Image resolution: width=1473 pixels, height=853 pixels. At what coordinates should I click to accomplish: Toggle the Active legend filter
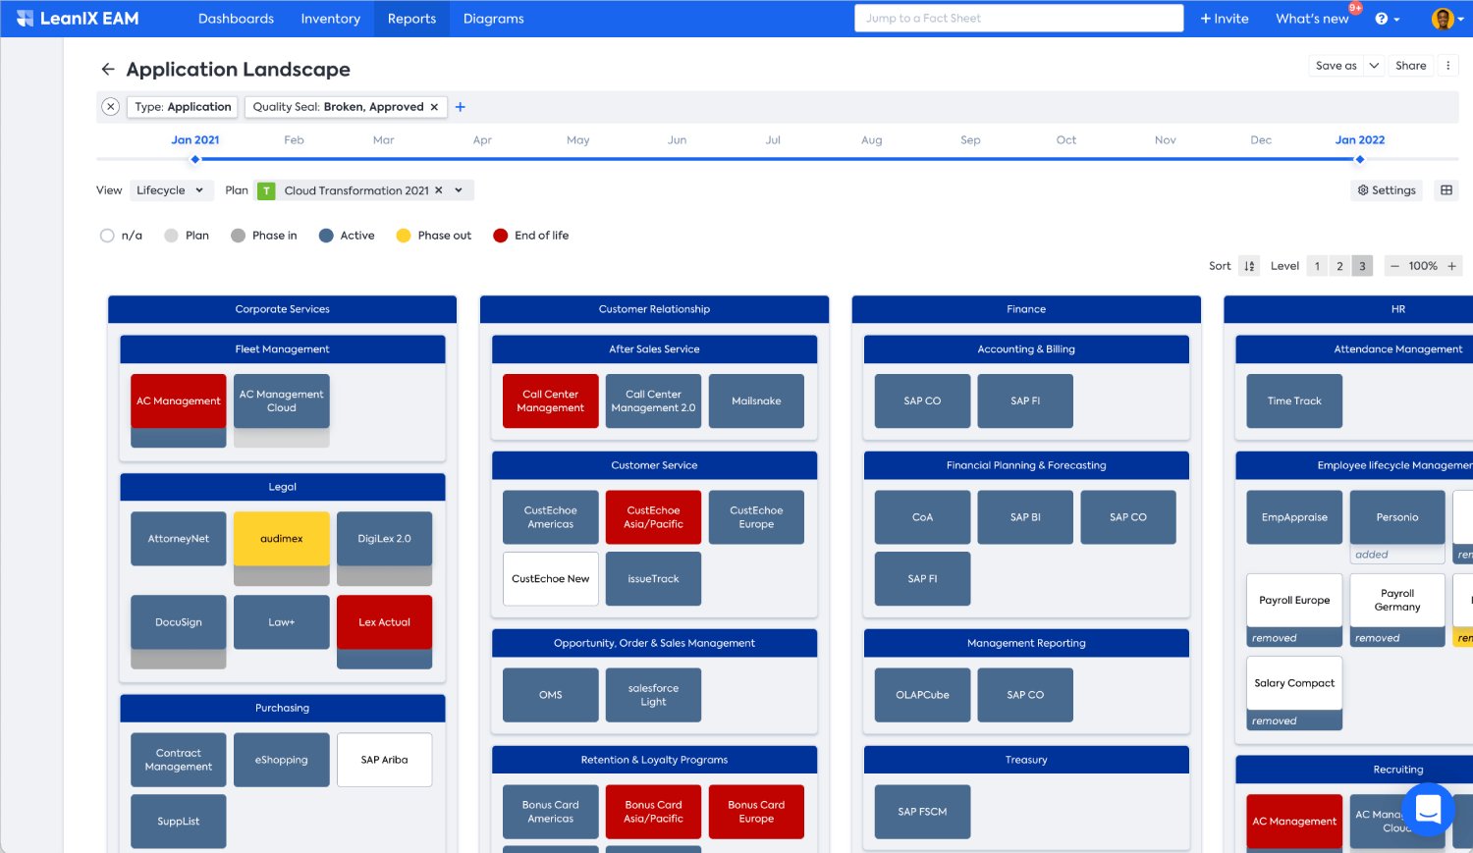pyautogui.click(x=347, y=236)
